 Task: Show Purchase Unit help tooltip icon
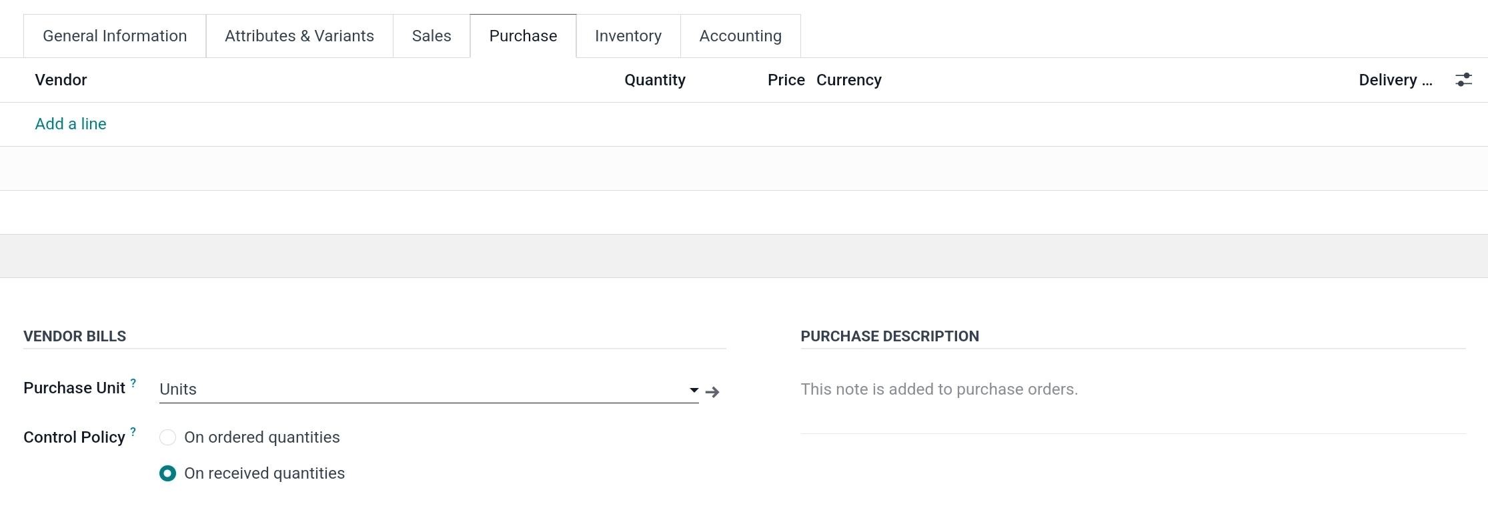coord(133,383)
